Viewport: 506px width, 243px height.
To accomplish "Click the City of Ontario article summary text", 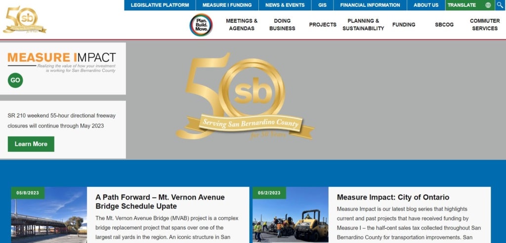I will click(x=409, y=223).
